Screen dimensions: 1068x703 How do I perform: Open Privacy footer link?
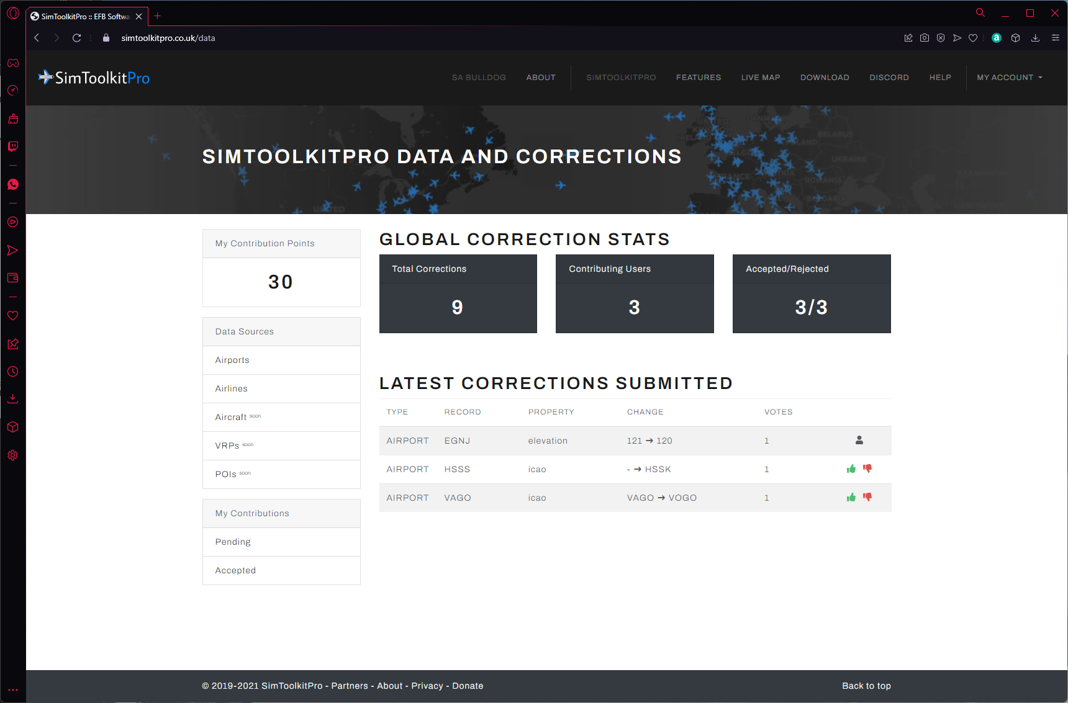point(427,686)
